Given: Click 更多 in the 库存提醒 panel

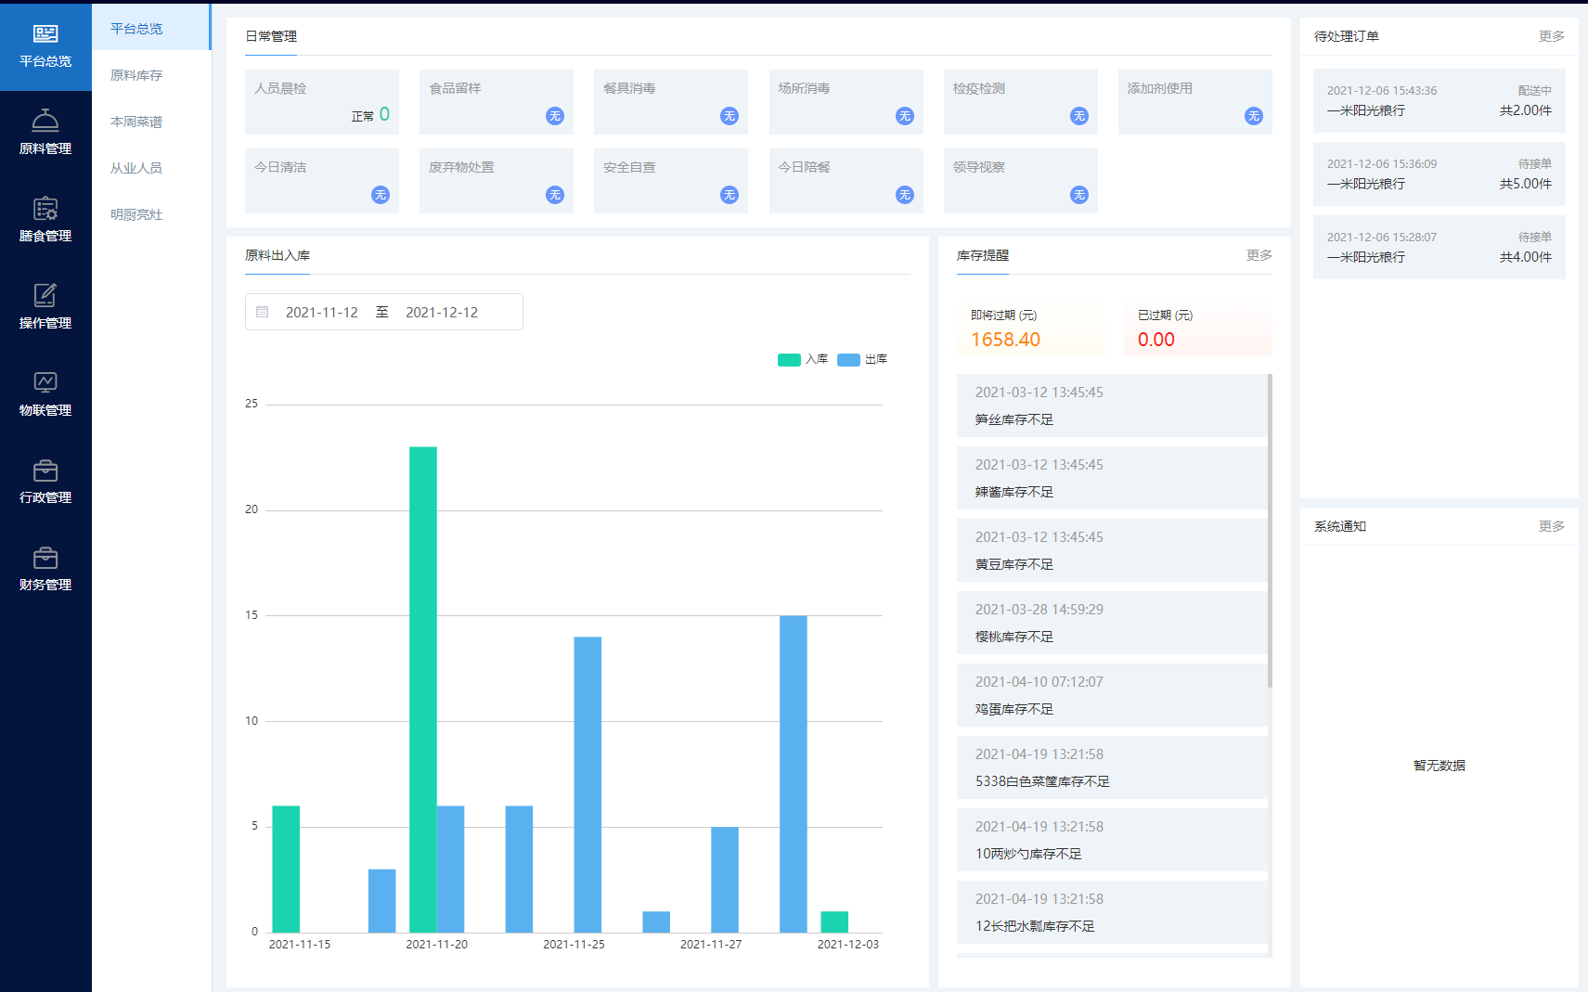Looking at the screenshot, I should [1259, 255].
